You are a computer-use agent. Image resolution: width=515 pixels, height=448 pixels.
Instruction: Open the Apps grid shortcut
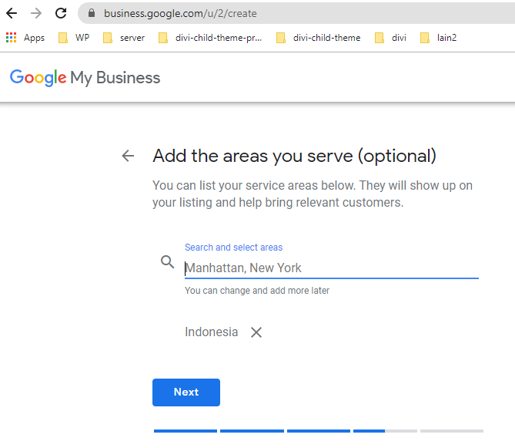point(25,38)
